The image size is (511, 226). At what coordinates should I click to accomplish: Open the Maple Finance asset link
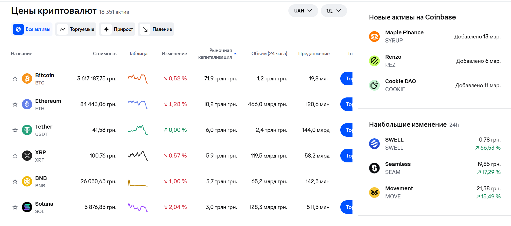coord(404,32)
